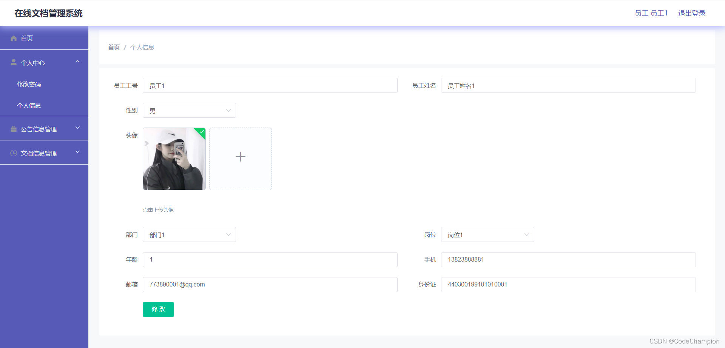Screen dimensions: 725x348
Task: Open the 首页 breadcrumb link
Action: click(x=113, y=47)
